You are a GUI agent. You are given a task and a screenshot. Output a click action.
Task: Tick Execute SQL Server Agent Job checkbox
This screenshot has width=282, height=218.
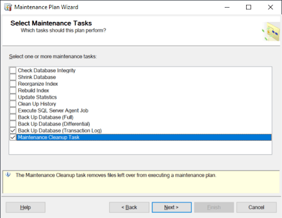pyautogui.click(x=13, y=111)
